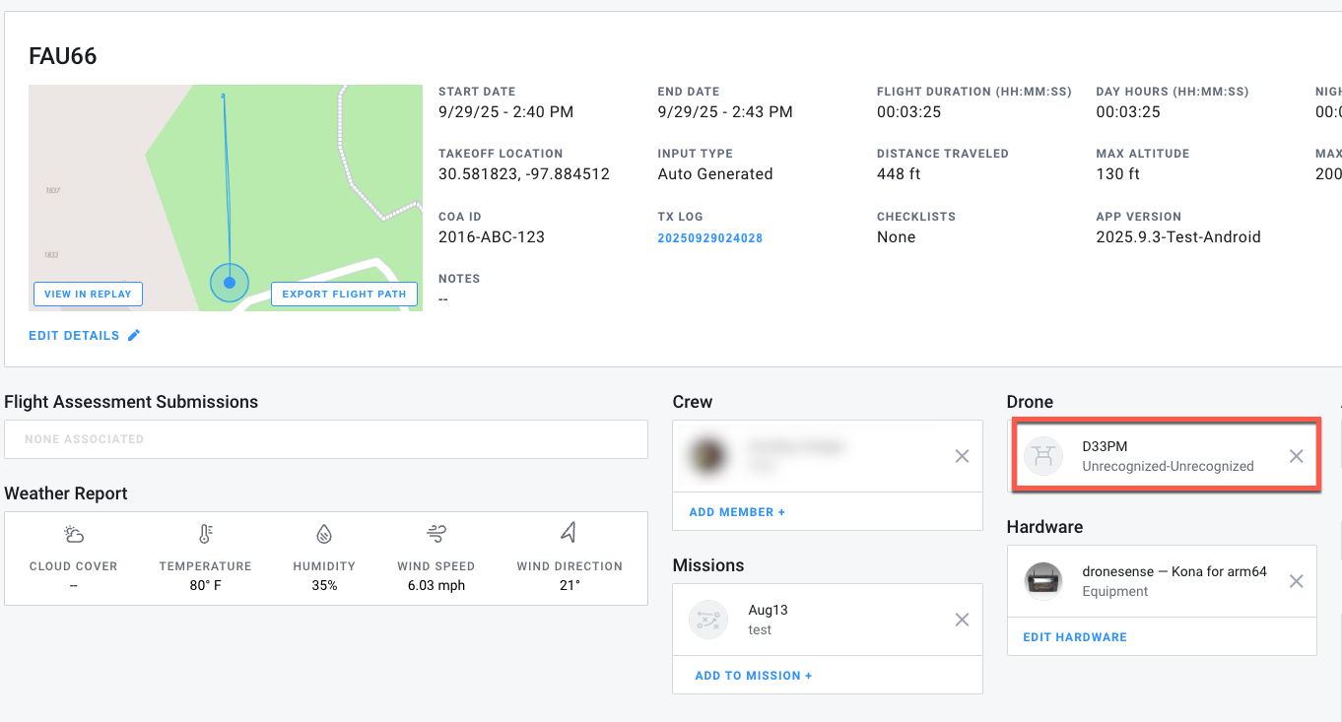
Task: Click takeoff coordinates 30.581823, -97.884512
Action: click(x=524, y=174)
